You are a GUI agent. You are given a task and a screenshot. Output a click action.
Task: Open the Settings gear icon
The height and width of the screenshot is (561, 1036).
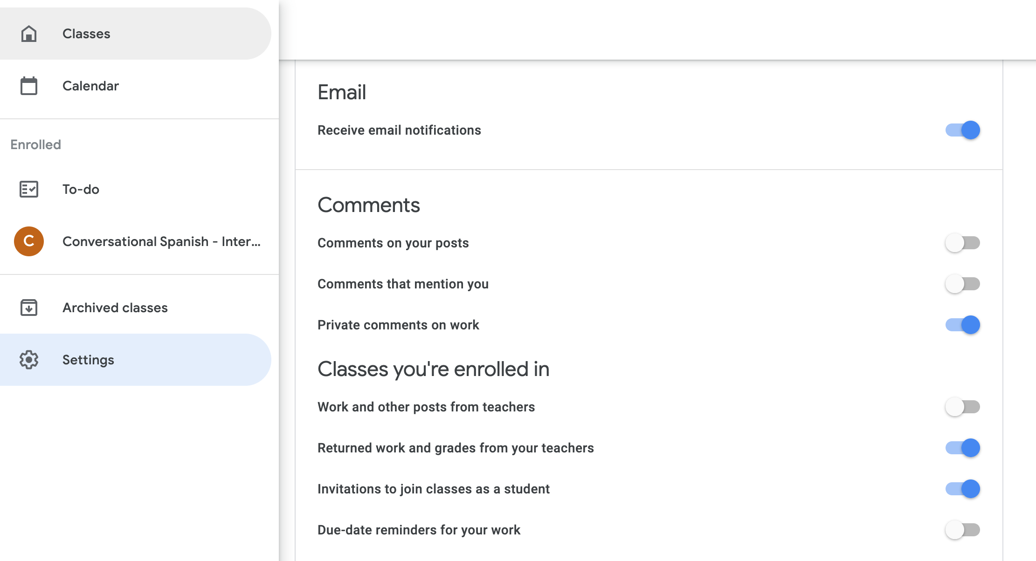point(28,359)
